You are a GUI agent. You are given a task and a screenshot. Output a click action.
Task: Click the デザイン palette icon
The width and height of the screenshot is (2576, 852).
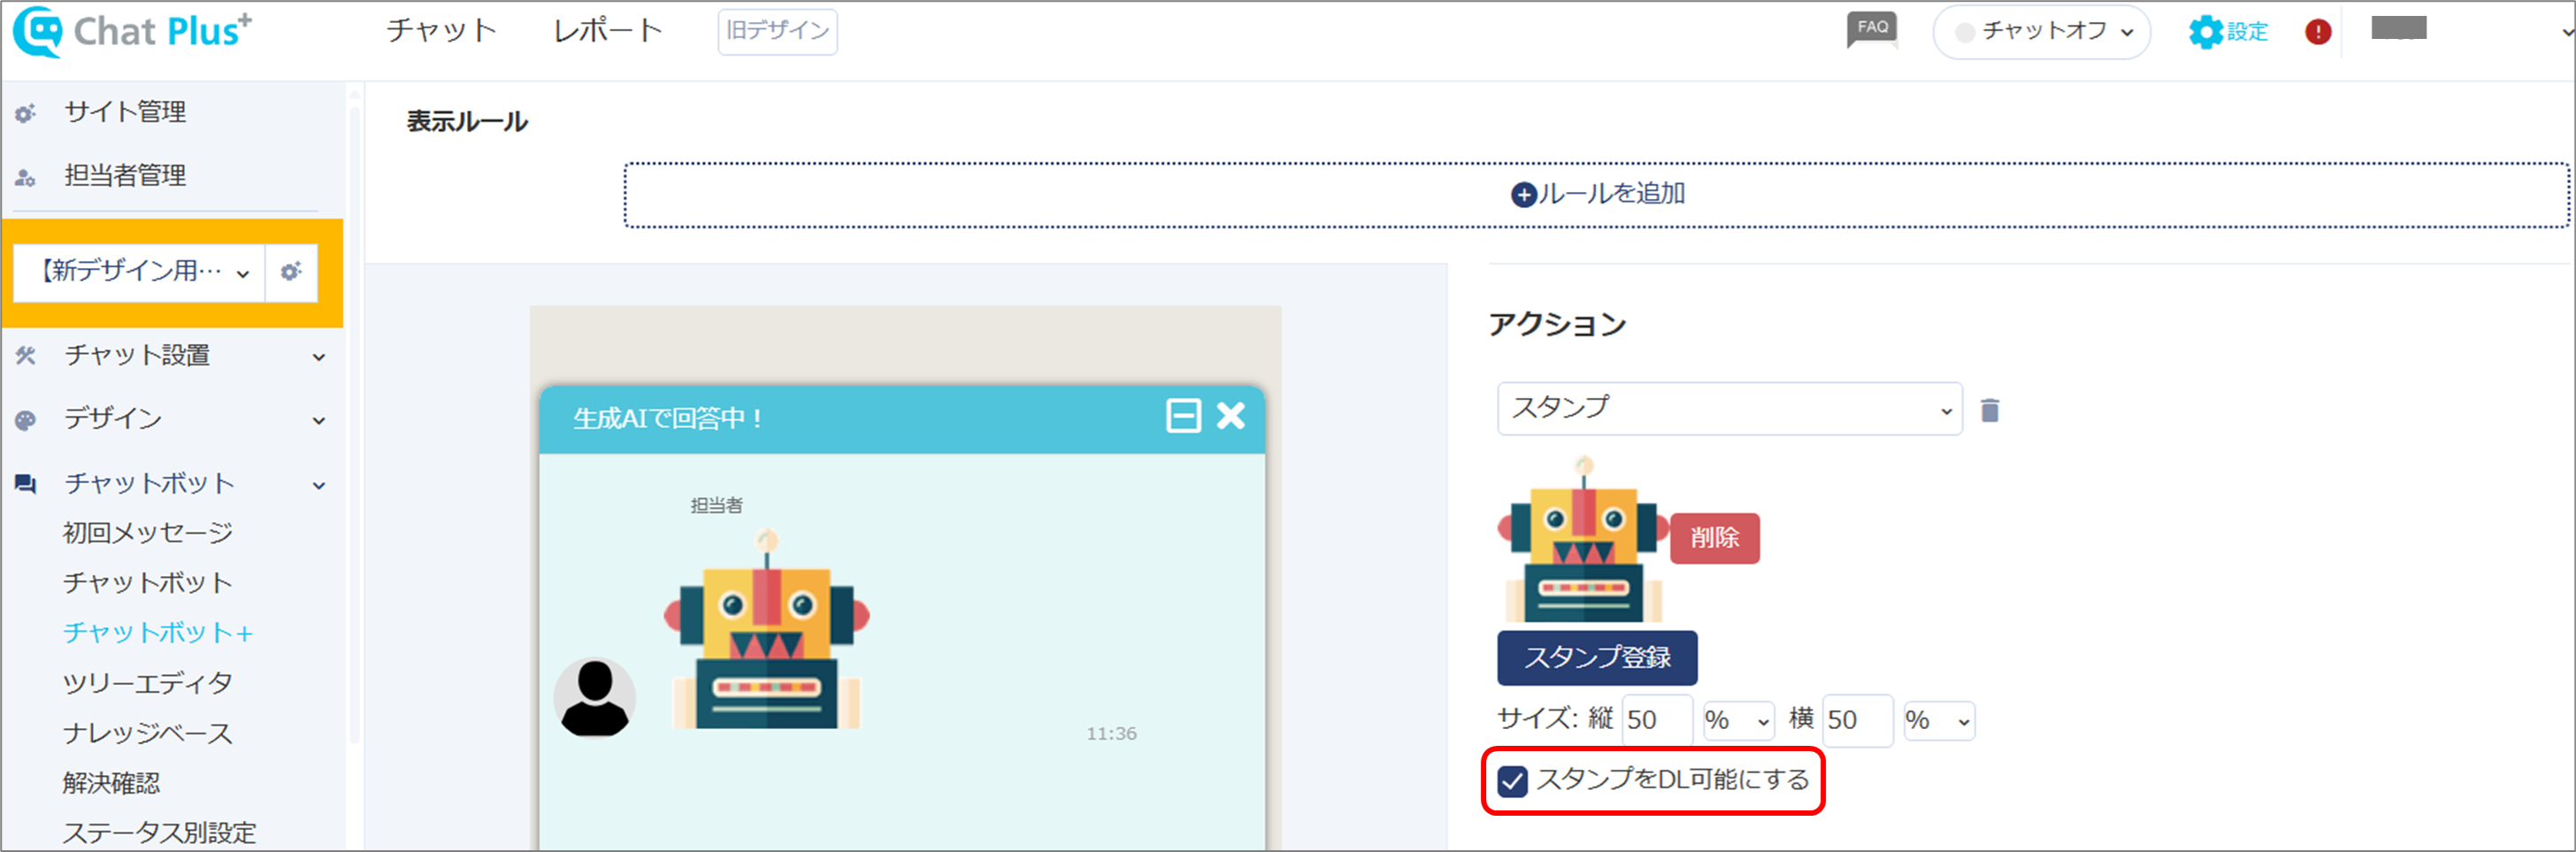[x=26, y=419]
